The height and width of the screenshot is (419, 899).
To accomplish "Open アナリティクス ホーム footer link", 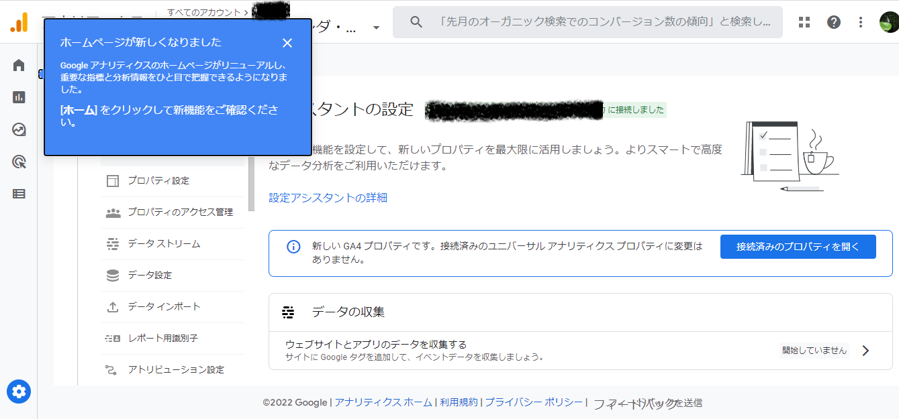I will 383,402.
